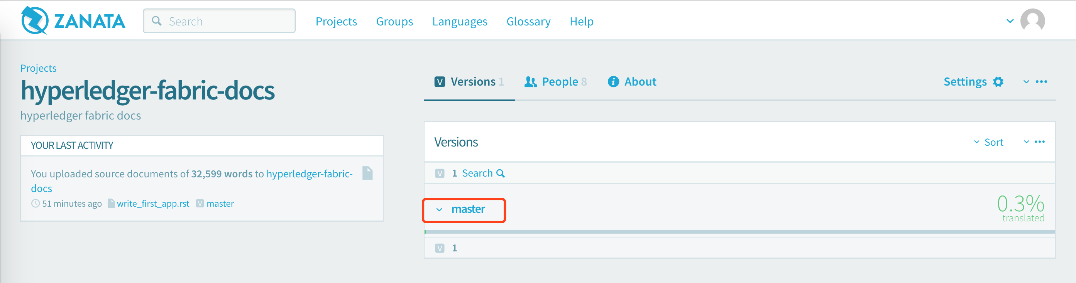Open the Languages menu item
This screenshot has height=283, width=1076.
(x=460, y=21)
